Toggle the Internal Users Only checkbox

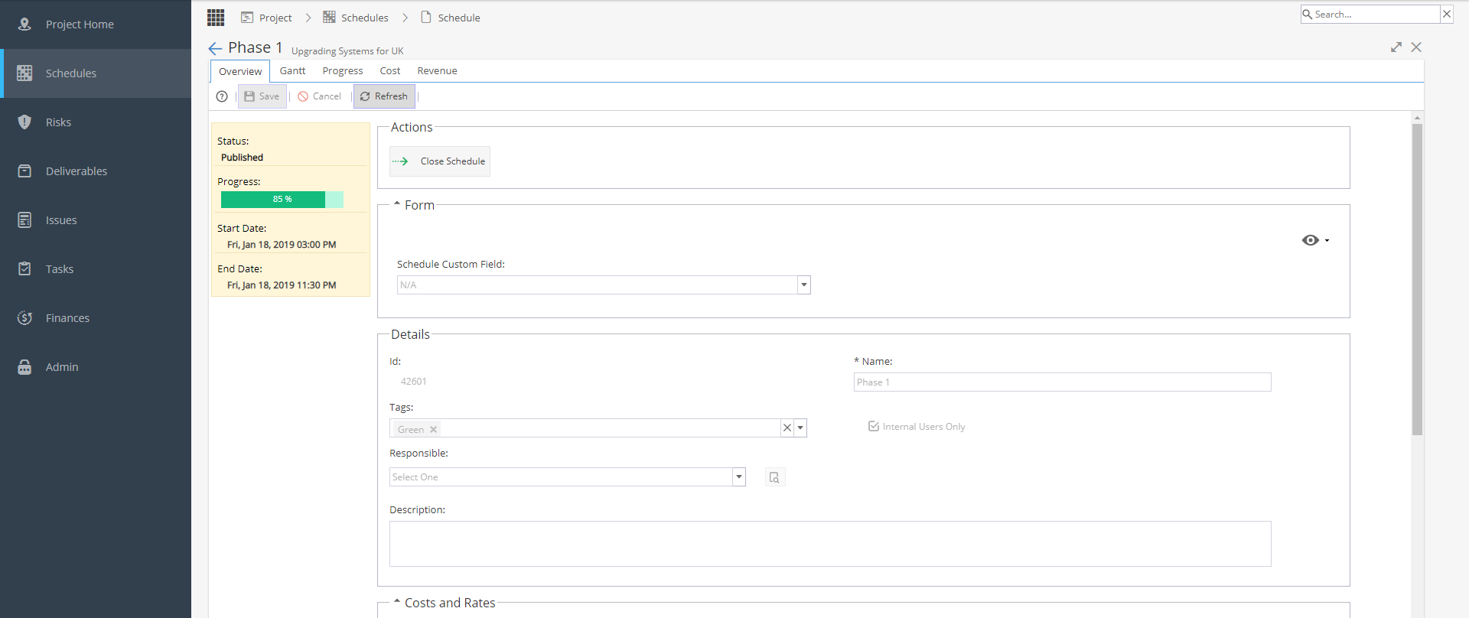point(874,426)
